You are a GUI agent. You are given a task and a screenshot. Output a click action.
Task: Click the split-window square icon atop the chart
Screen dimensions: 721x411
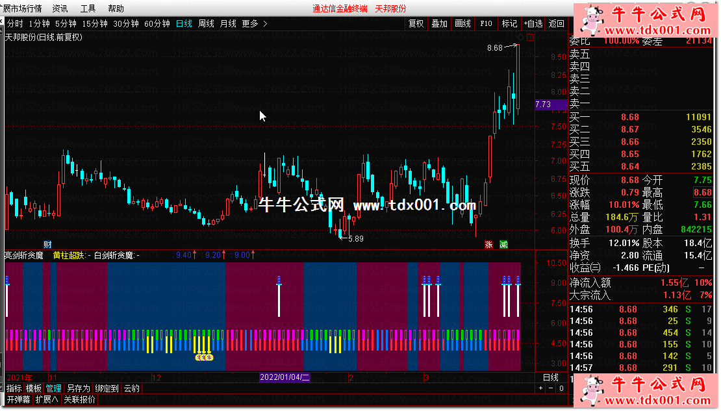[530, 37]
